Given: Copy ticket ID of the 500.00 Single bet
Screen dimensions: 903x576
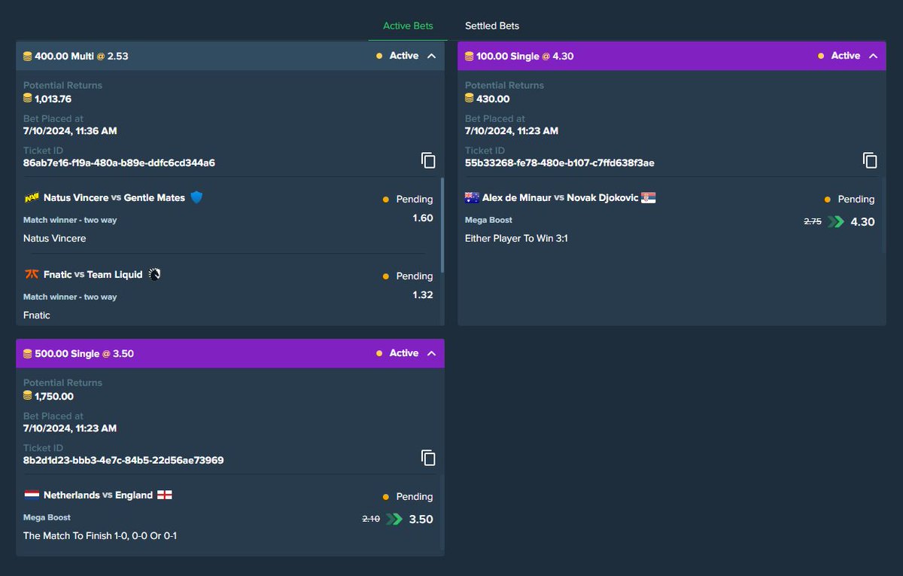Looking at the screenshot, I should click(x=428, y=458).
